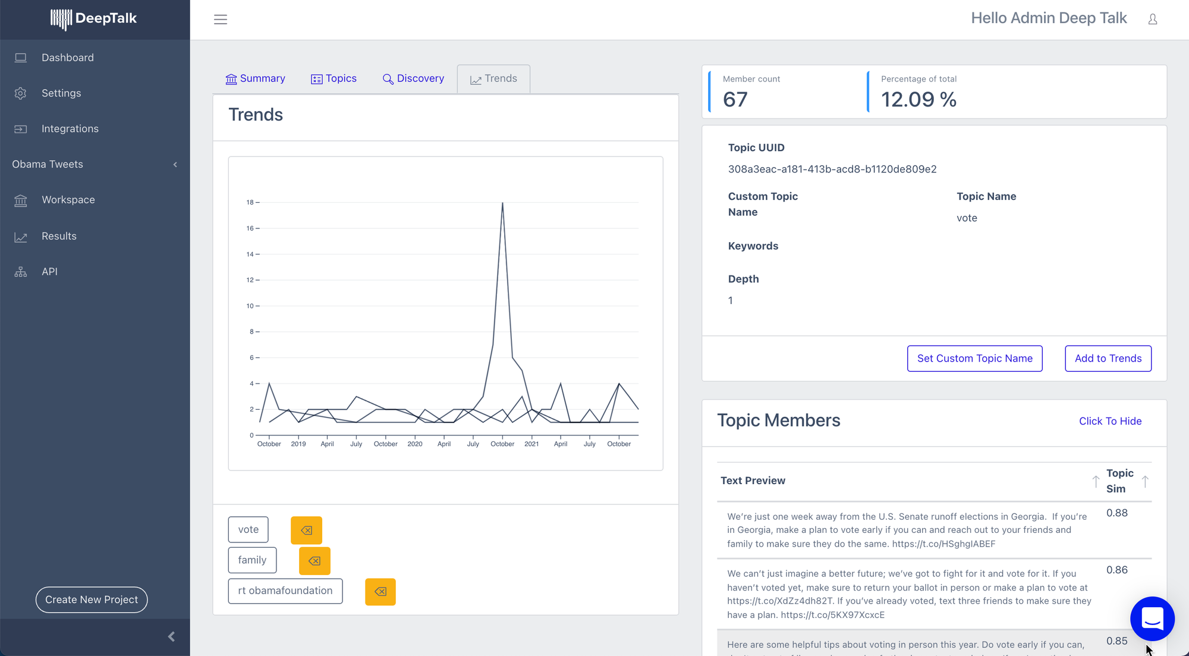
Task: Sort by Topic Sim arrow
Action: (1145, 481)
